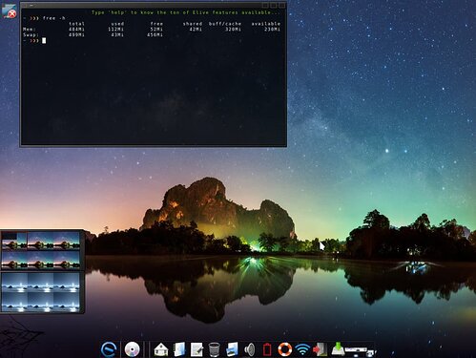Close the terminal window
476x358 pixels.
point(281,6)
